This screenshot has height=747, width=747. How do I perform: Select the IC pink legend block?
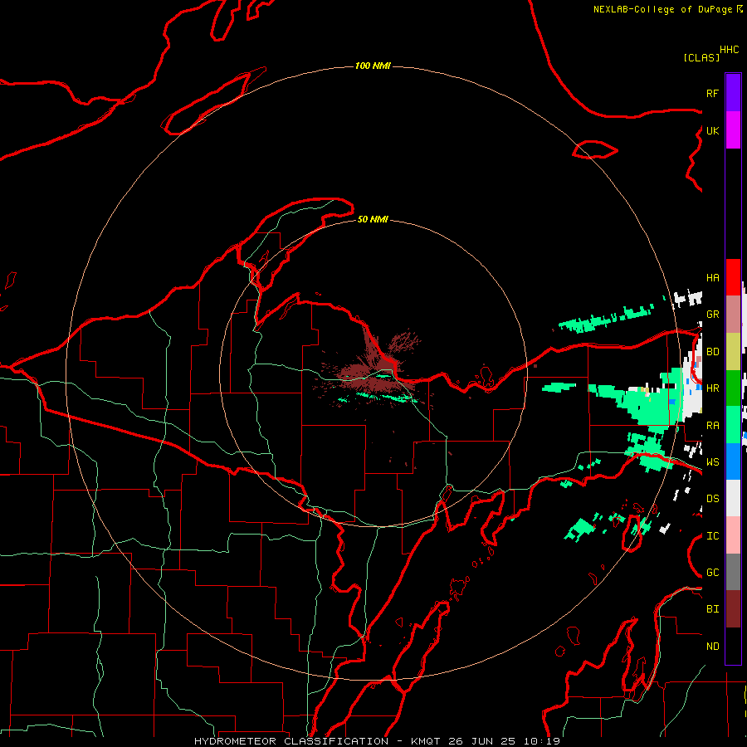(733, 535)
